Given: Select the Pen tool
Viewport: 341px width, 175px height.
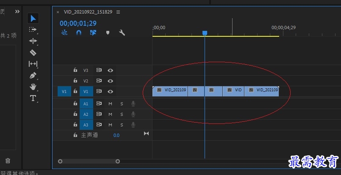Looking at the screenshot, I should click(x=33, y=76).
